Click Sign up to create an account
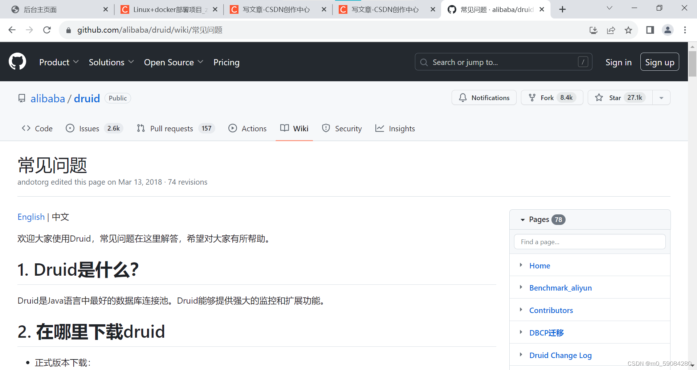This screenshot has height=370, width=697. pyautogui.click(x=660, y=62)
